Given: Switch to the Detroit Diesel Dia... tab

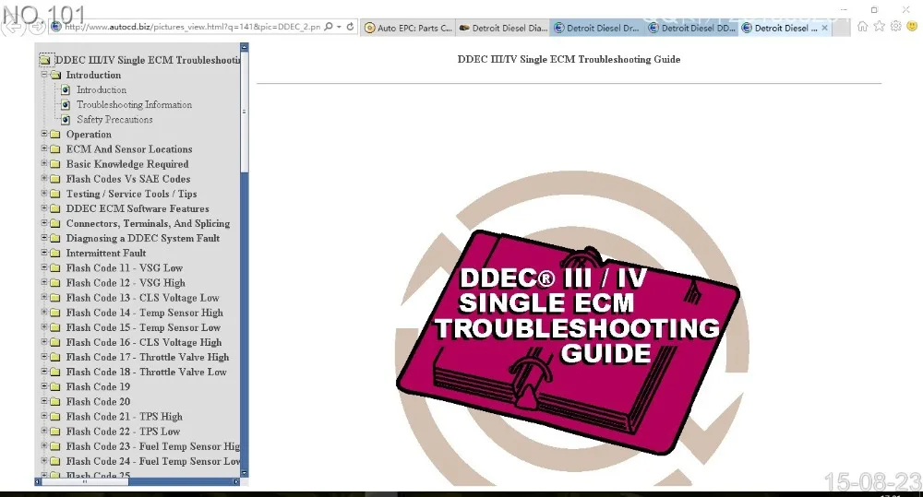Looking at the screenshot, I should [x=503, y=28].
